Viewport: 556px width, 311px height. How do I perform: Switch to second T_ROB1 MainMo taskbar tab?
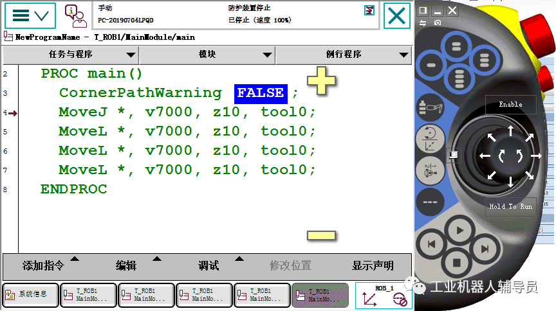[146, 295]
